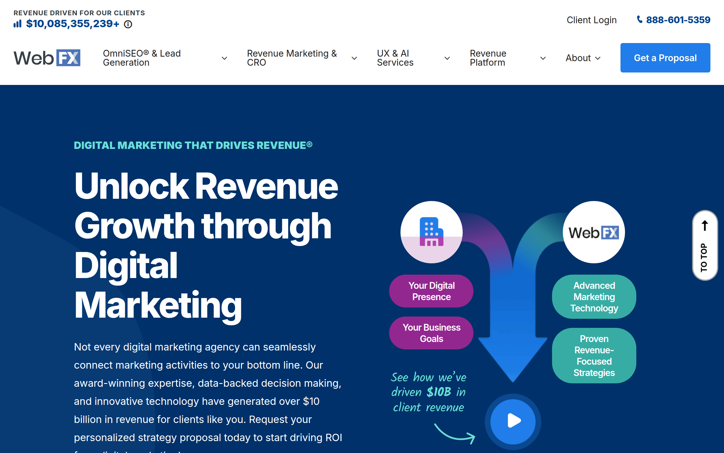Click the WebFX logo in the header
The height and width of the screenshot is (453, 724).
47,58
